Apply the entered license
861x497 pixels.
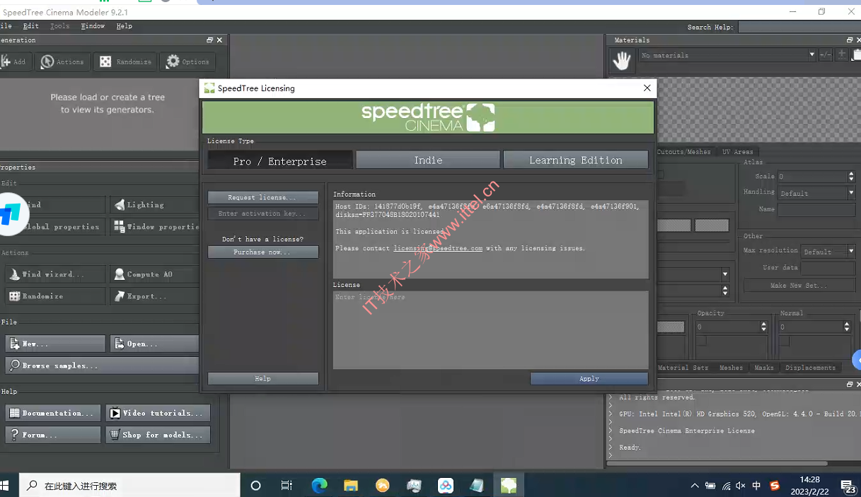pyautogui.click(x=589, y=379)
